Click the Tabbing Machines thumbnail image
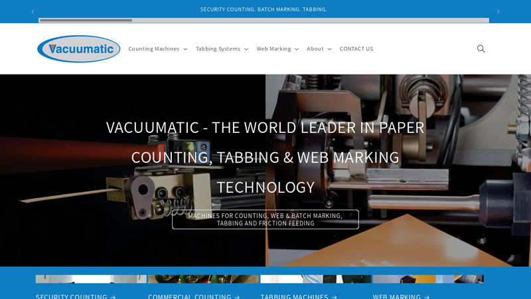Screen dimensions: 531x299 [316, 279]
